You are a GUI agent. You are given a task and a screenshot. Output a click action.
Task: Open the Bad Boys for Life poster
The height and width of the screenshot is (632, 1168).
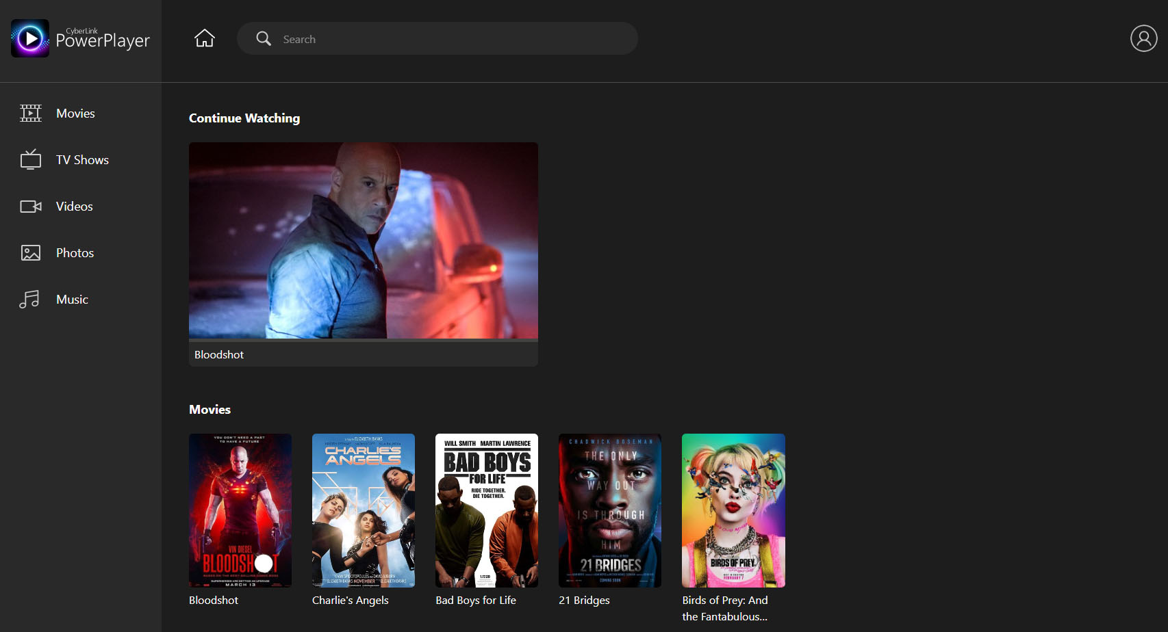[487, 510]
